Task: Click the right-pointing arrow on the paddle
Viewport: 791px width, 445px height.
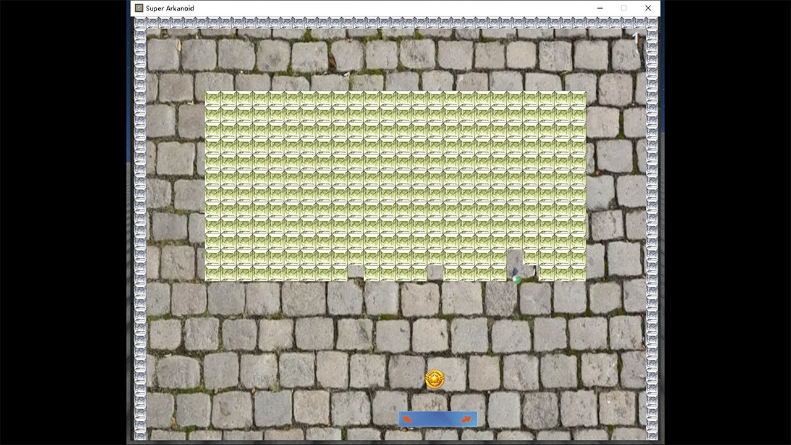Action: pyautogui.click(x=467, y=418)
